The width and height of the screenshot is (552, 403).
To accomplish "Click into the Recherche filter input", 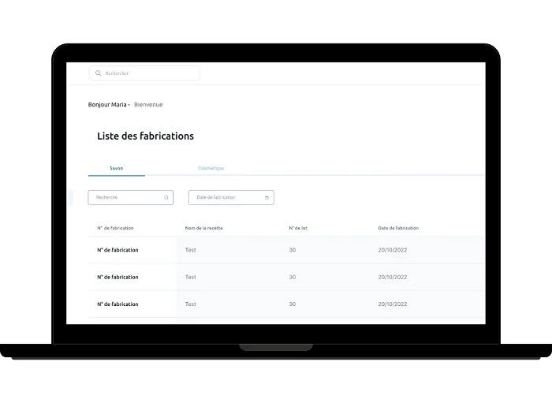I will (126, 197).
